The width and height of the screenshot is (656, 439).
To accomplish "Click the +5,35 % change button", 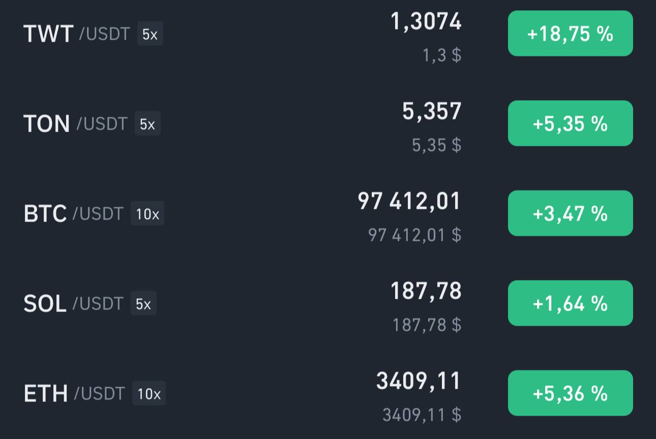I will 570,123.
